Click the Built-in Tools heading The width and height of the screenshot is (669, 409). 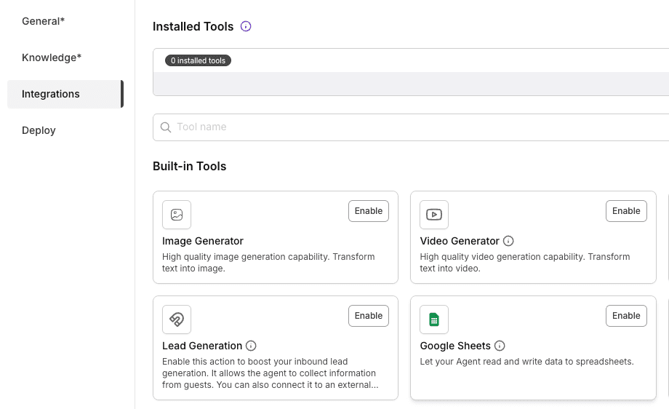[190, 167]
